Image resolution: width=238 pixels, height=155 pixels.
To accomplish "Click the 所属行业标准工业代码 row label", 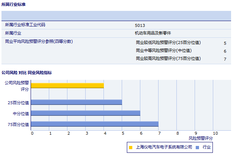I will 25,25.
